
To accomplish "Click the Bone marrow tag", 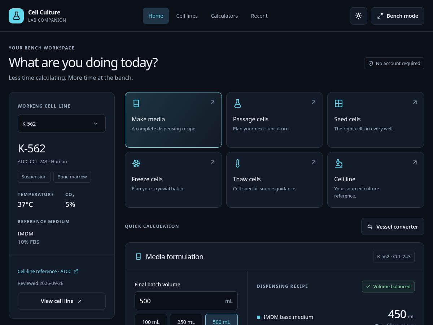I will pyautogui.click(x=72, y=177).
